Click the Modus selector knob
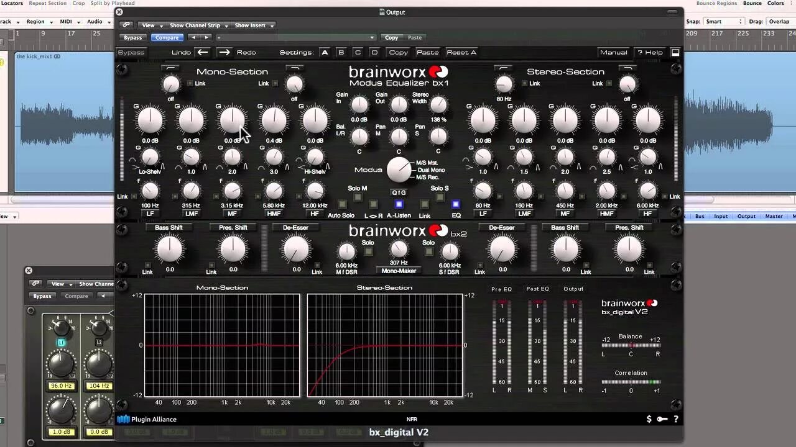This screenshot has height=447, width=796. [399, 169]
